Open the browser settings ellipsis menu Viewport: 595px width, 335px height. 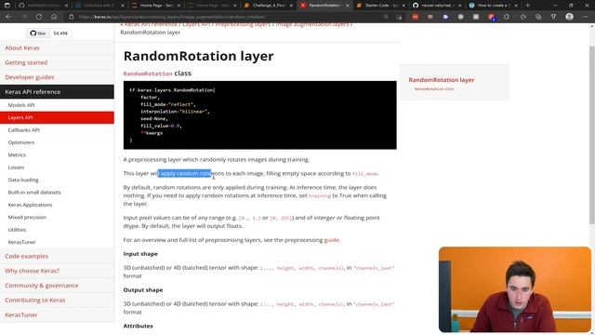coord(586,17)
